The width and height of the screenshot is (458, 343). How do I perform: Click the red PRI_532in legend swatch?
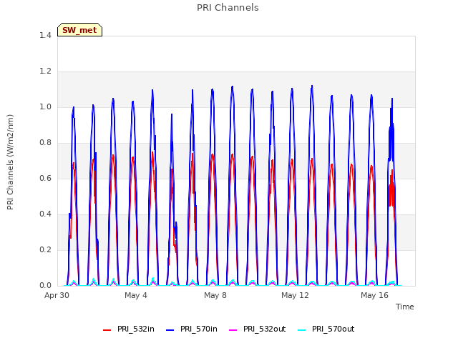tap(107, 330)
